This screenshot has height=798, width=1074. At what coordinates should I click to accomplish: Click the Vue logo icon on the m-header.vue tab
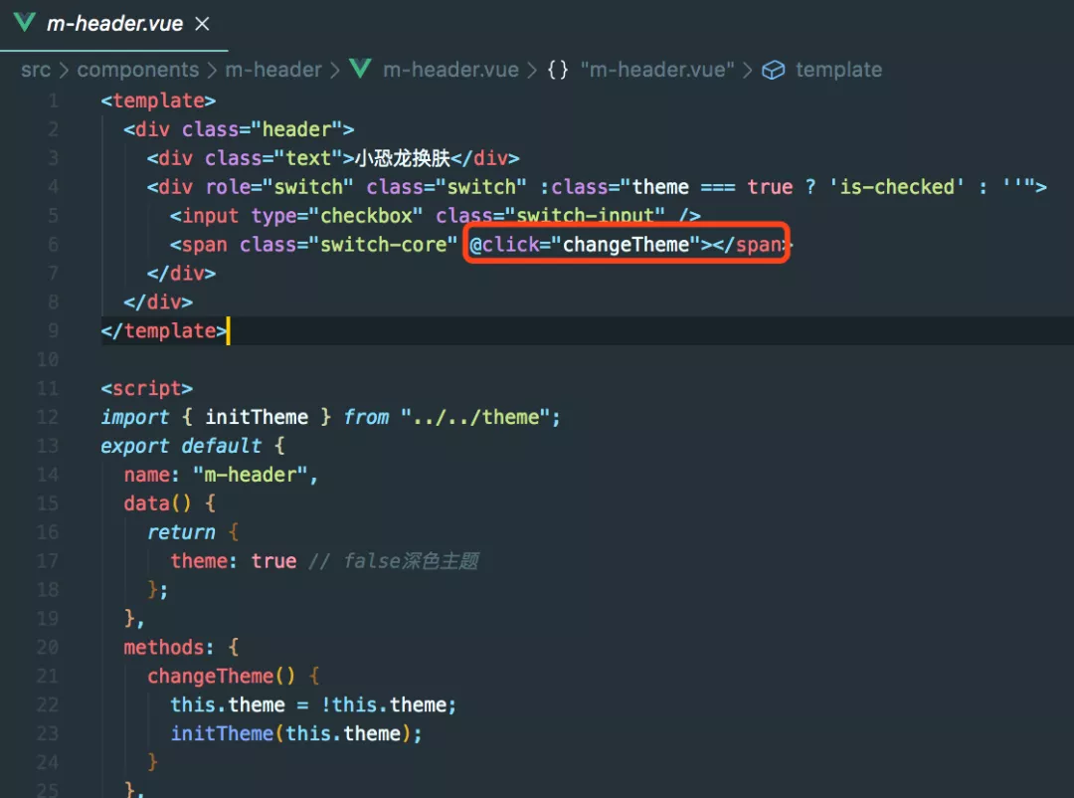[x=25, y=22]
